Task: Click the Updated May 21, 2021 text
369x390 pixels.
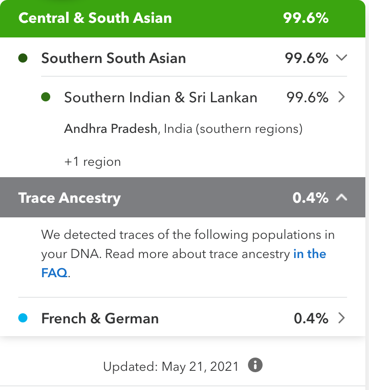Action: [171, 366]
